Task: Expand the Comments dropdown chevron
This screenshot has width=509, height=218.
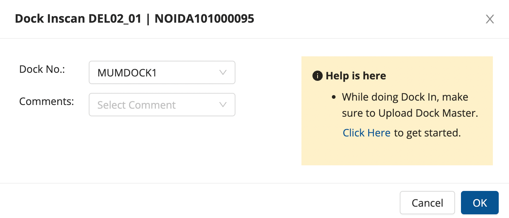Action: pyautogui.click(x=223, y=105)
